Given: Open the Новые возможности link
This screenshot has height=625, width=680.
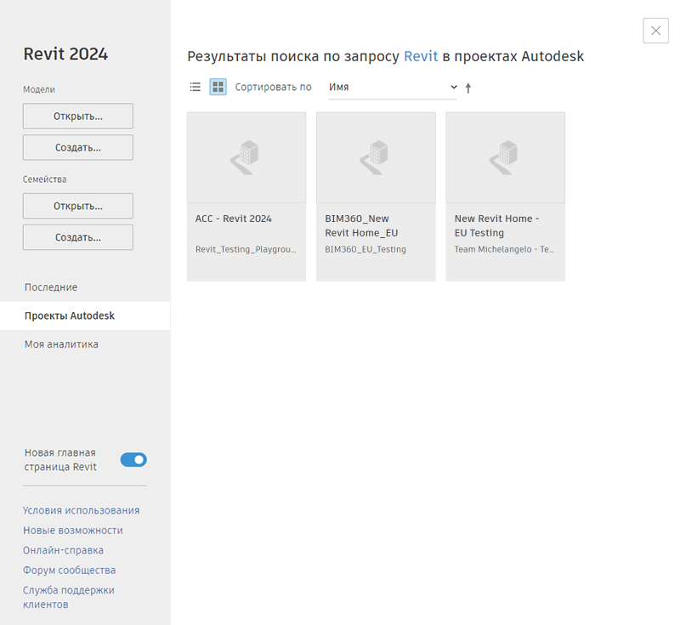Looking at the screenshot, I should pyautogui.click(x=73, y=531).
